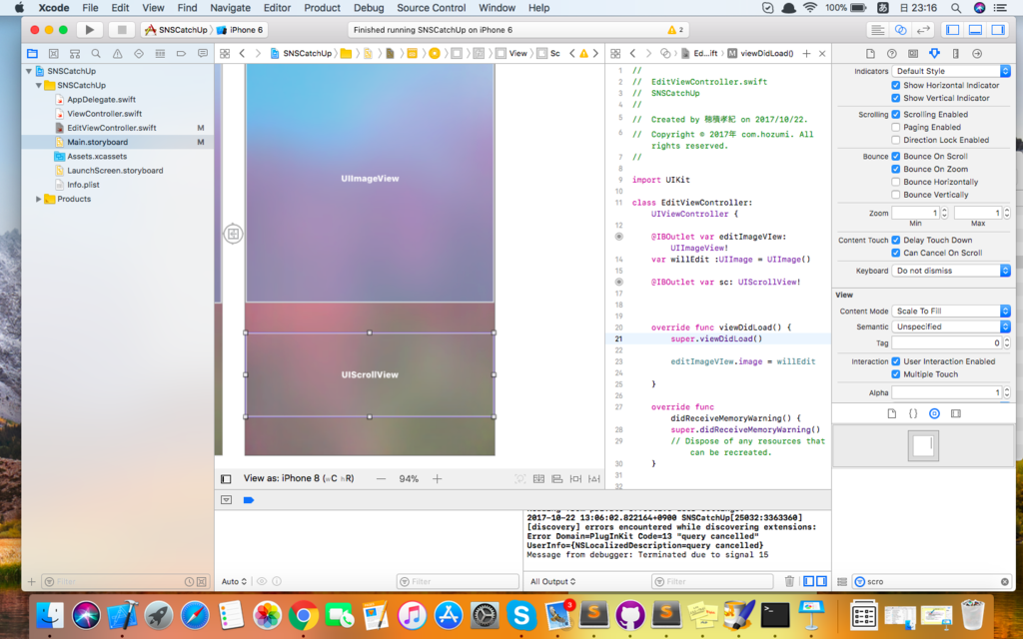Toggle the debug area visibility
Viewport: 1023px width, 639px height.
pos(975,29)
